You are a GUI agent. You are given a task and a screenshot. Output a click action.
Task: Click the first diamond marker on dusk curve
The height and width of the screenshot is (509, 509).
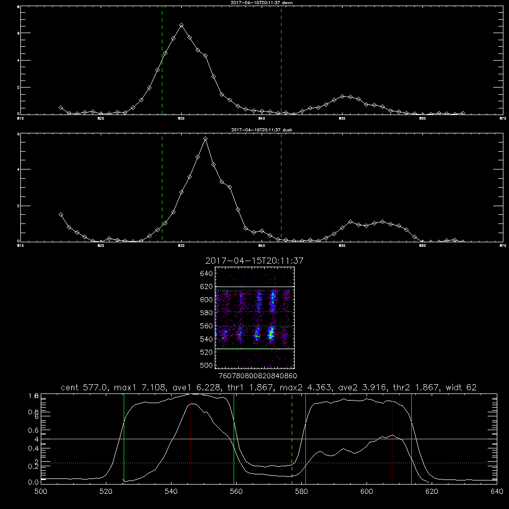point(61,215)
